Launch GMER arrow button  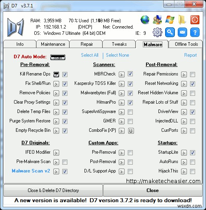pos(121,122)
